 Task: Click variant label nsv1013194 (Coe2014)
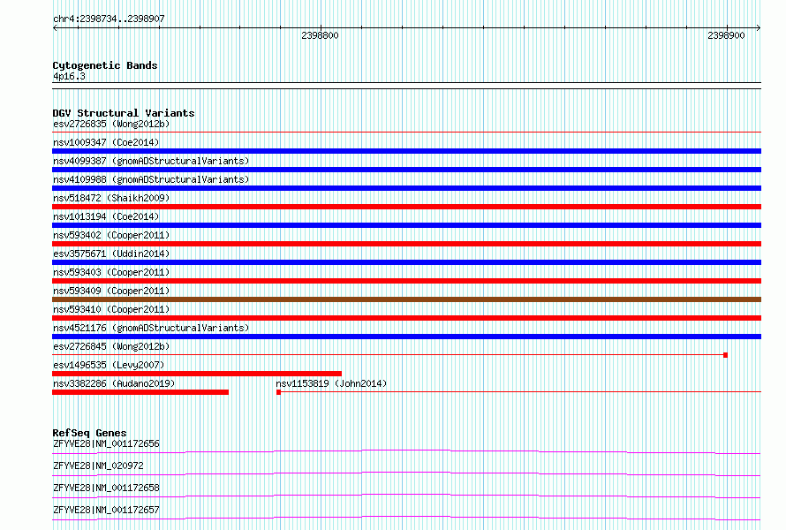[106, 216]
